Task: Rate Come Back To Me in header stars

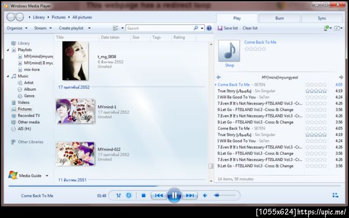Action: 255,49
